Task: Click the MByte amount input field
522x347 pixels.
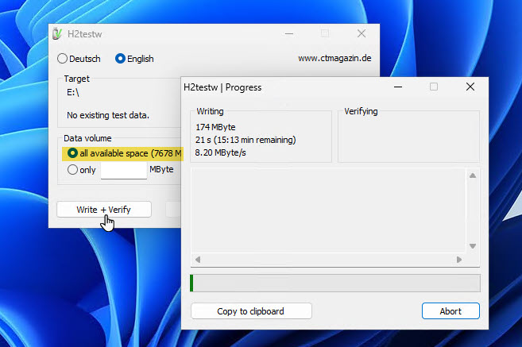Action: 124,171
